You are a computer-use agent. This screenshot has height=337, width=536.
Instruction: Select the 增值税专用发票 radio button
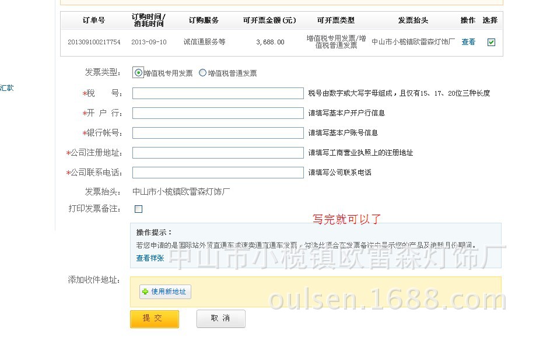point(138,72)
